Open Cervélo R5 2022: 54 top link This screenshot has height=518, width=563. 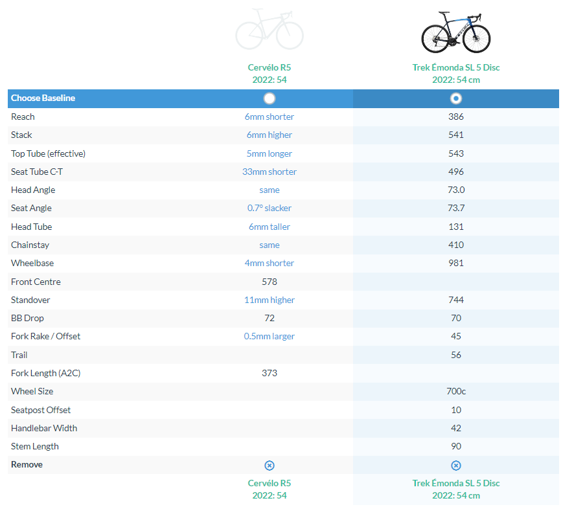(x=270, y=74)
